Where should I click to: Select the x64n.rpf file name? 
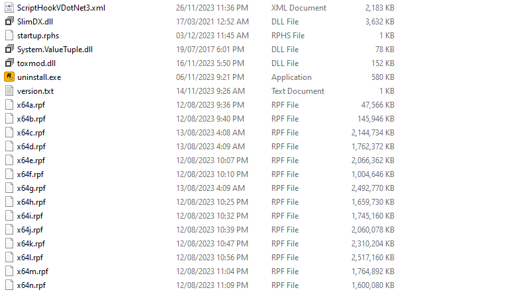31,285
